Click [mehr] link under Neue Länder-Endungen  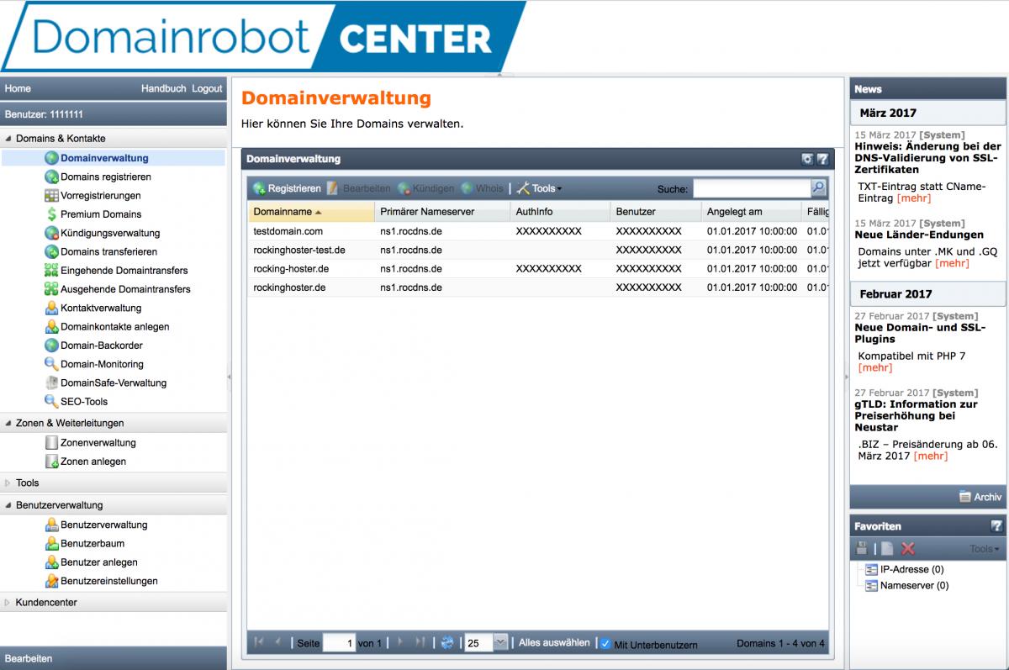[x=952, y=263]
